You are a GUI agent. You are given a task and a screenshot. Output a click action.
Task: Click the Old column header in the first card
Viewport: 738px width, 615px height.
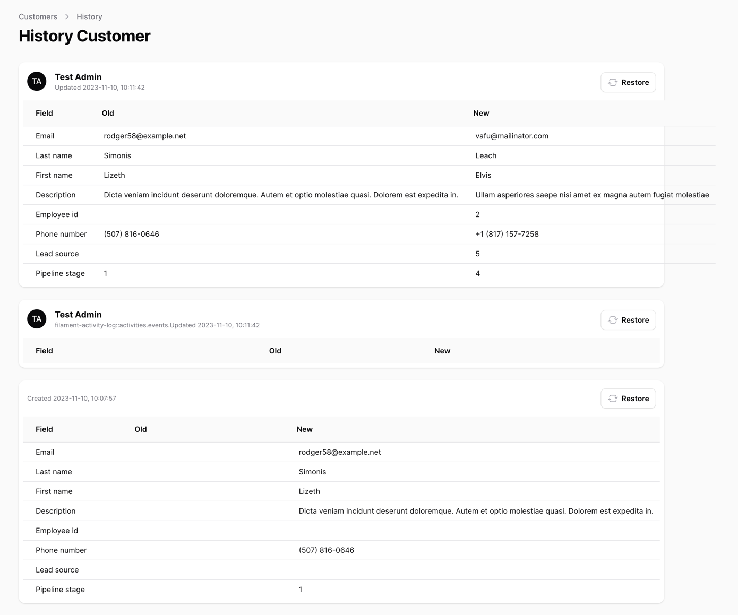click(108, 113)
